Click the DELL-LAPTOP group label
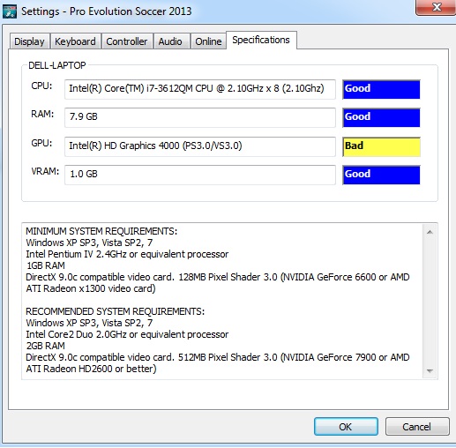The image size is (456, 448). (57, 65)
